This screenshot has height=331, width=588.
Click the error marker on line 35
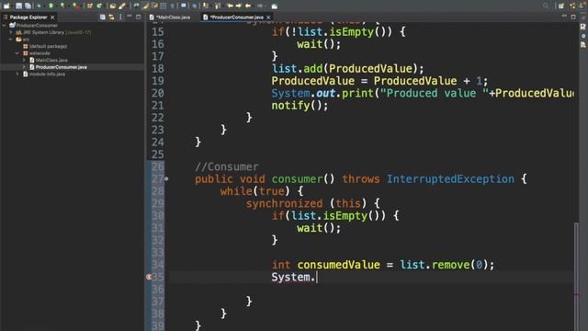[149, 277]
